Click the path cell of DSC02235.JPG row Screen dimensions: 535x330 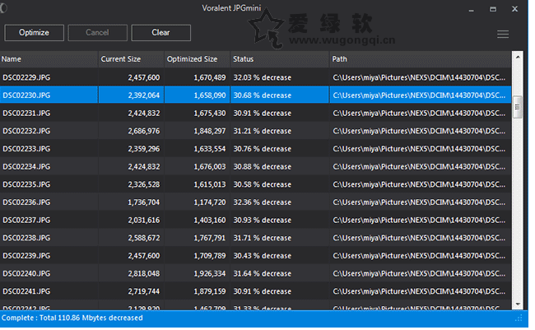click(419, 184)
